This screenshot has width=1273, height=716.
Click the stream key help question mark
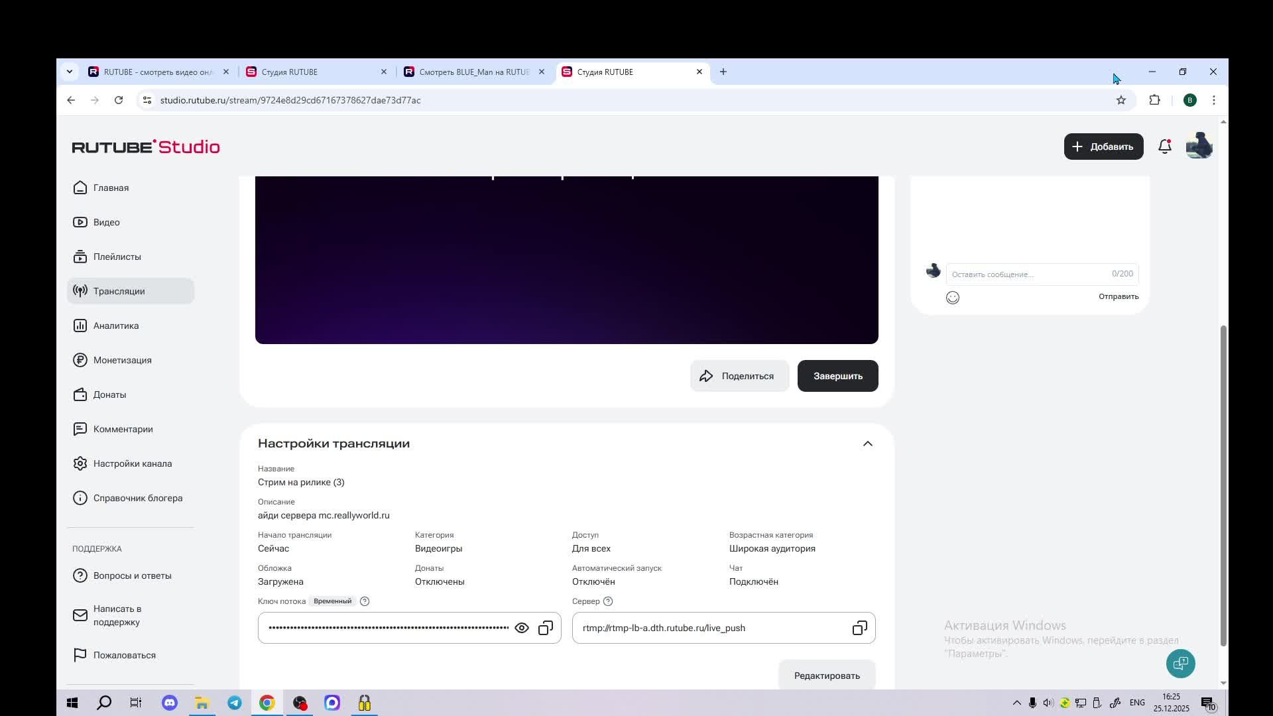click(365, 601)
